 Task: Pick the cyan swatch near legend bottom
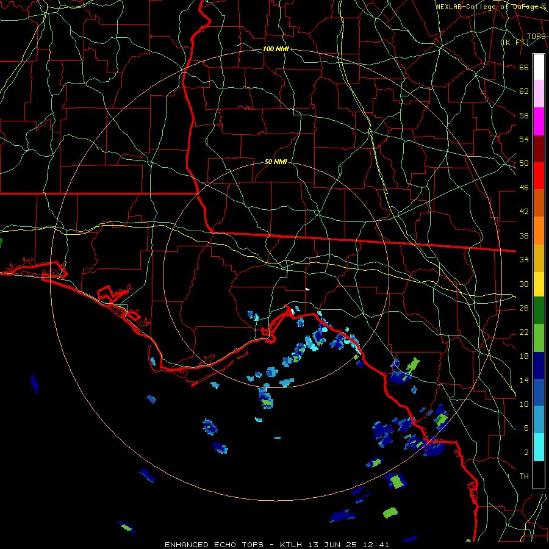(x=539, y=447)
